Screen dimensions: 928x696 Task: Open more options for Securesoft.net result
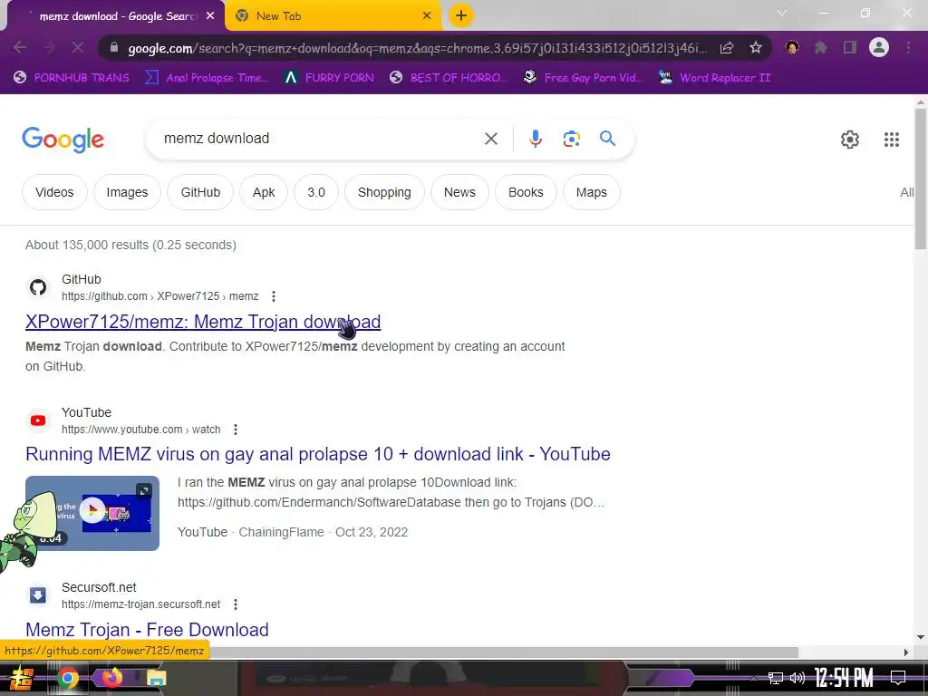[236, 604]
